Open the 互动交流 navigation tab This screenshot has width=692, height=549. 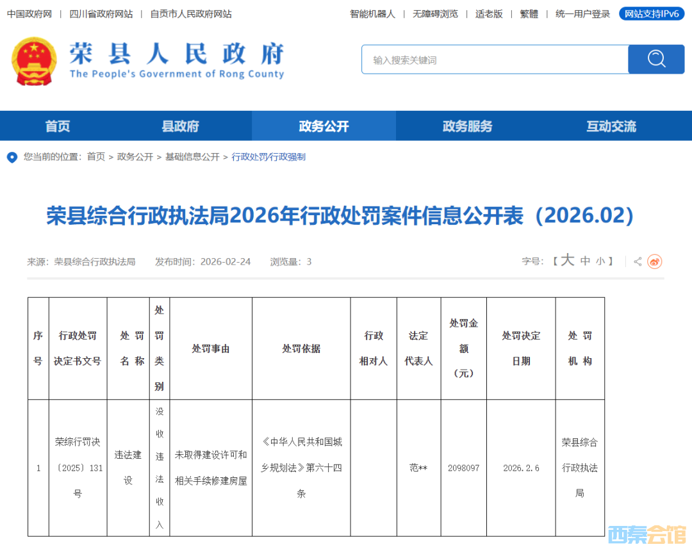click(611, 126)
